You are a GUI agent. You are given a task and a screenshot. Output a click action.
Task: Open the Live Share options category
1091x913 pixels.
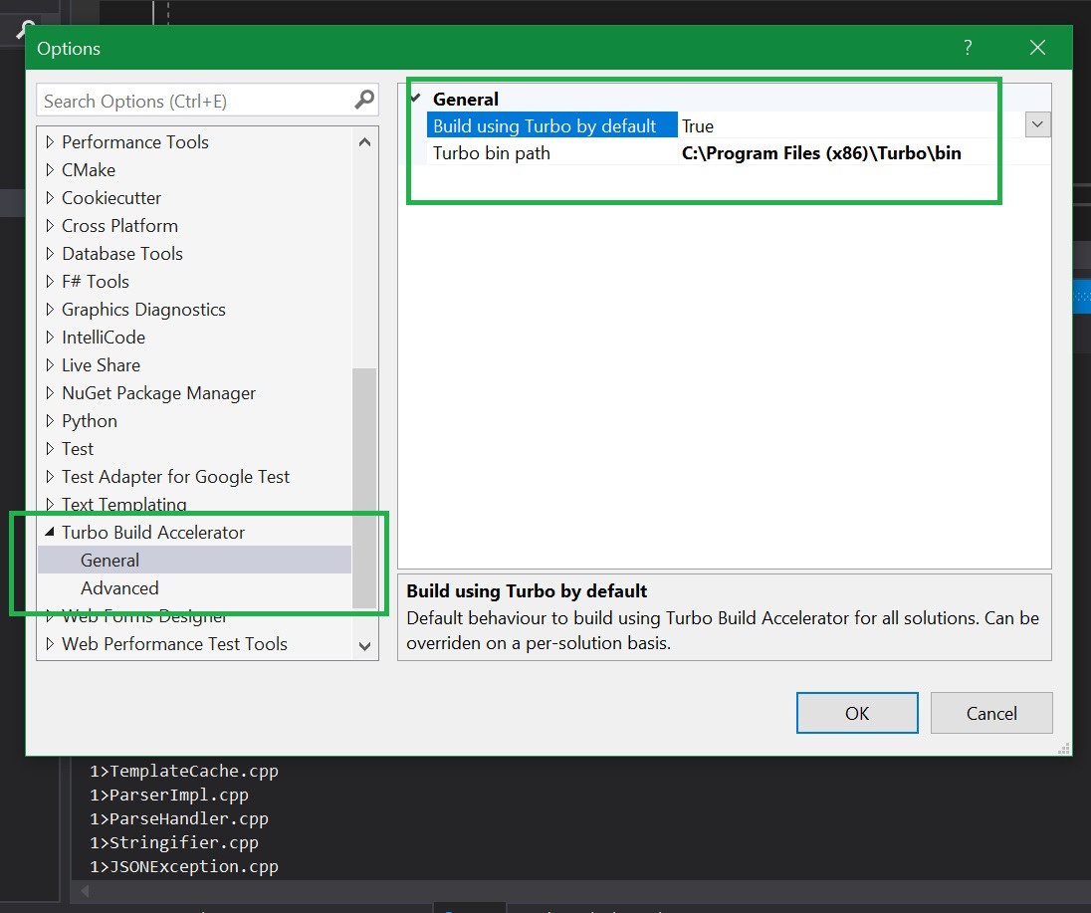click(101, 365)
